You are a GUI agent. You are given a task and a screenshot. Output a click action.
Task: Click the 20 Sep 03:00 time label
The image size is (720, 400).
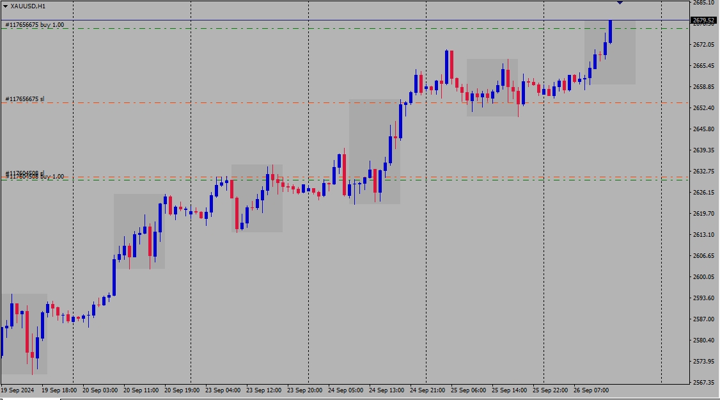100,390
